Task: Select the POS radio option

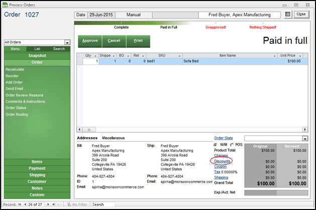Action: (232, 145)
